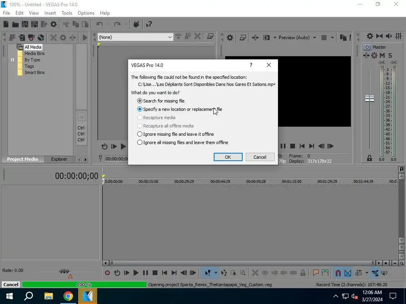Open the Insert menu
The width and height of the screenshot is (406, 304).
(50, 13)
